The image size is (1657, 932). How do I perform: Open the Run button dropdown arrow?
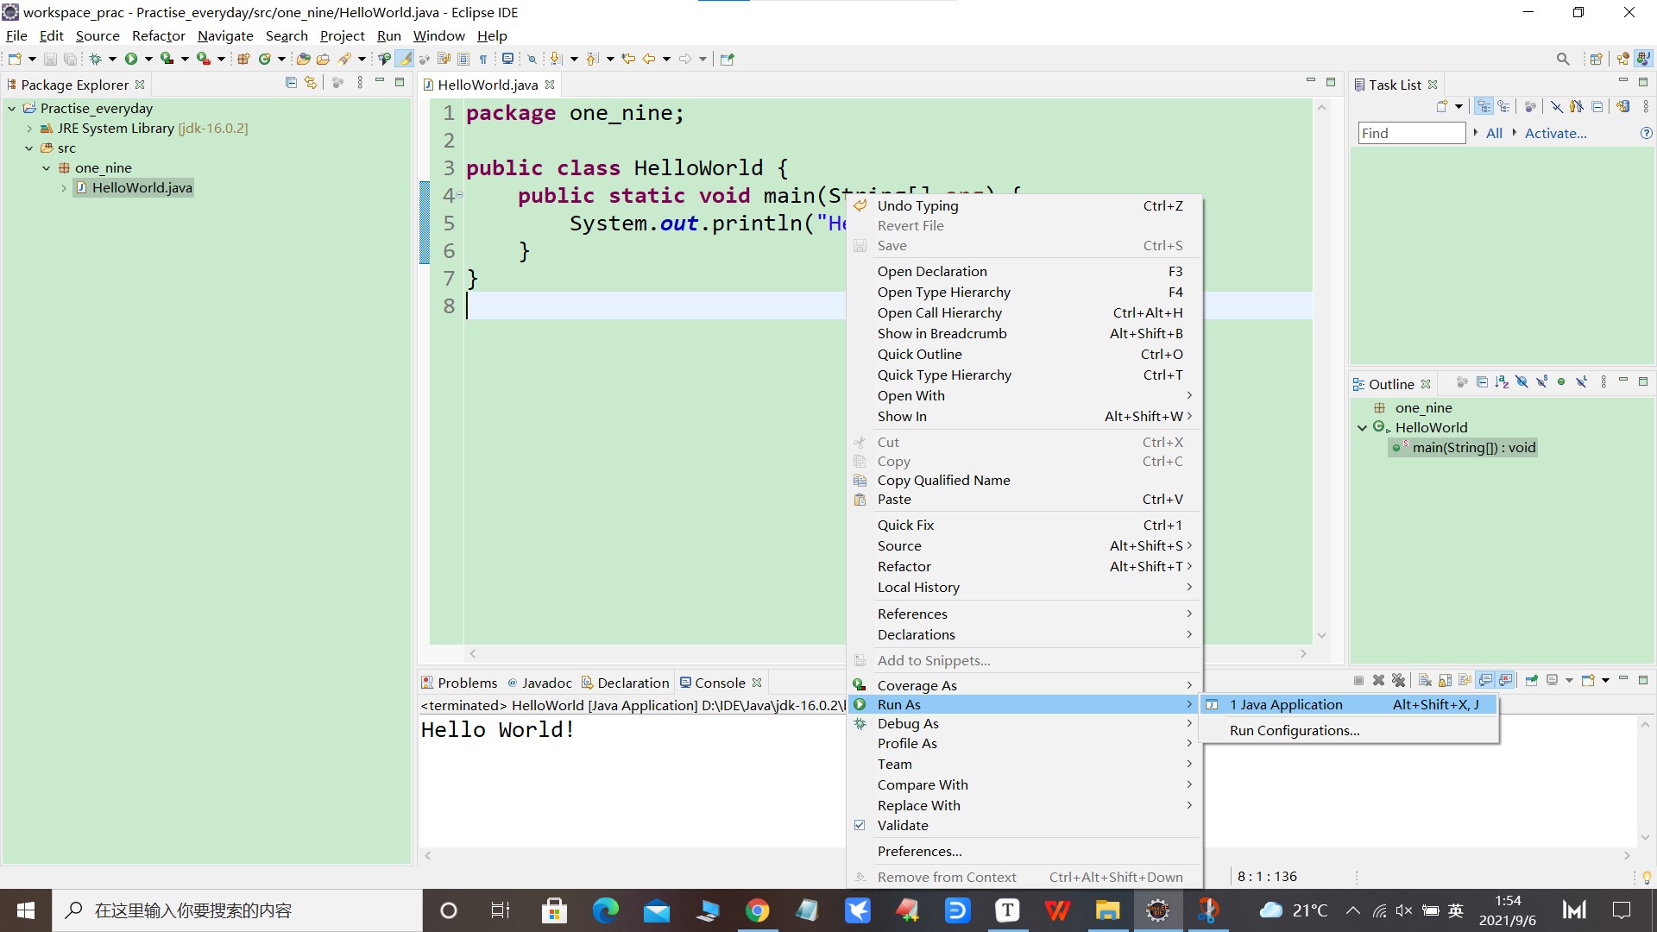tap(148, 59)
